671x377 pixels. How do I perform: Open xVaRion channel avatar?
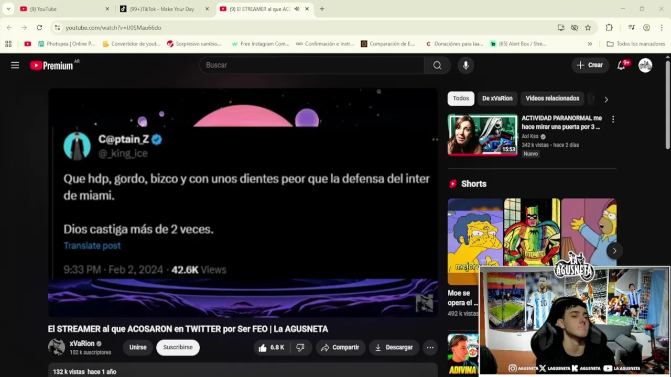click(x=56, y=347)
